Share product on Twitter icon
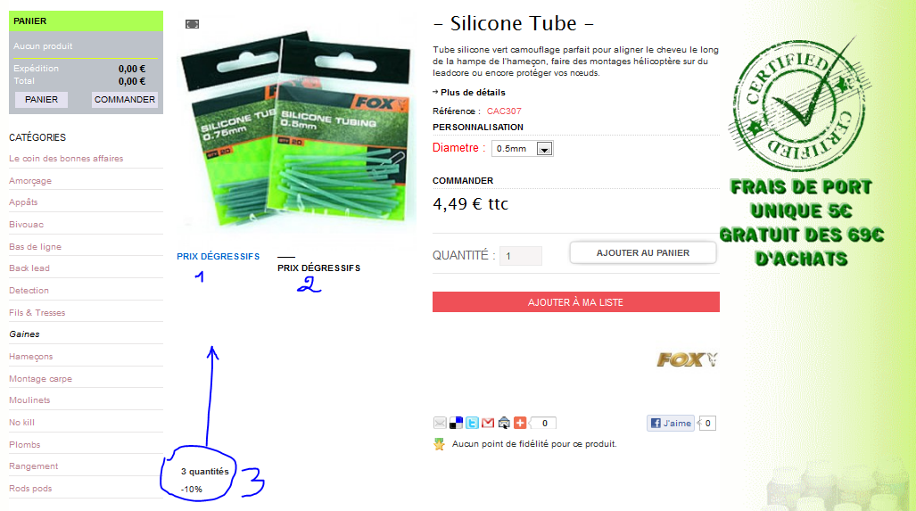The height and width of the screenshot is (511, 916). (472, 423)
